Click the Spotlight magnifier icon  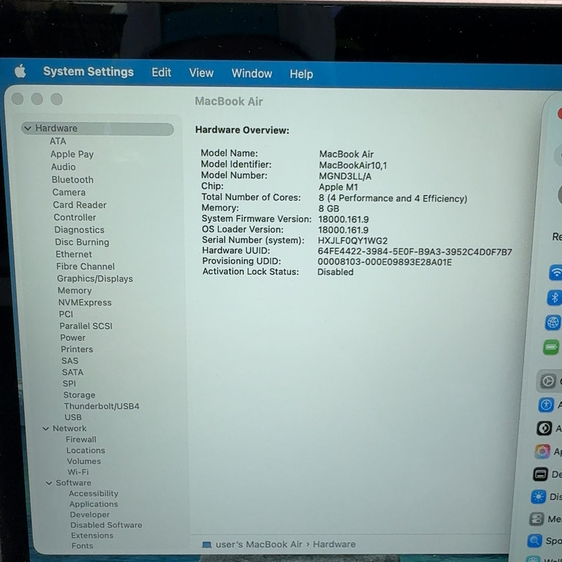coord(535,541)
